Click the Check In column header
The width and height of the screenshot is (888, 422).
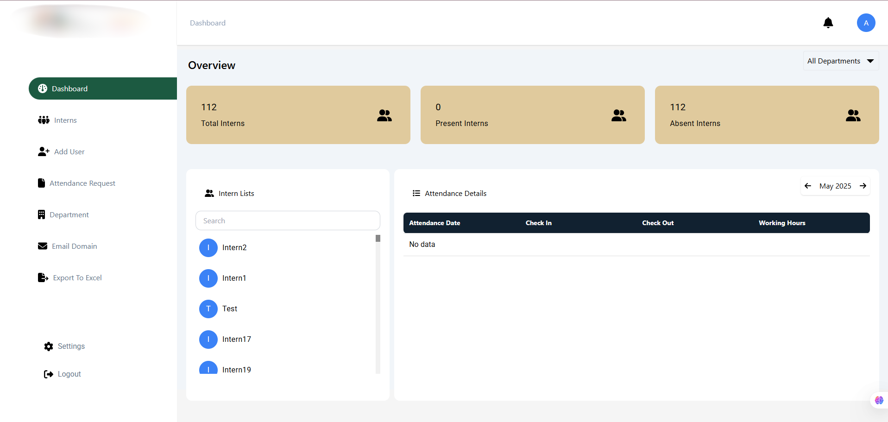[538, 223]
